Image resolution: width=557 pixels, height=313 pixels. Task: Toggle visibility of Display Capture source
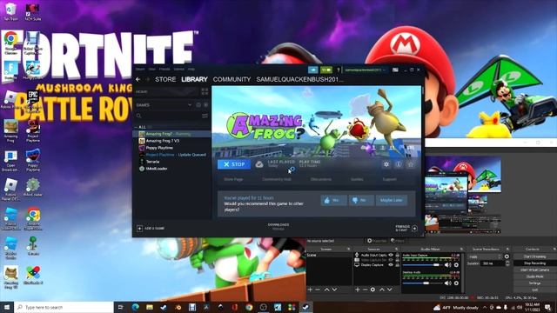(391, 264)
